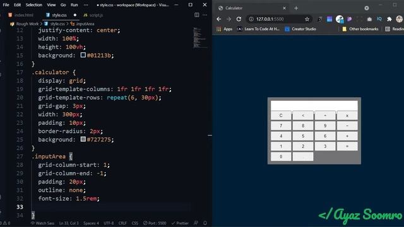Expand the overflow menu ellipsis in menu bar
404x227 pixels.
pos(86,5)
